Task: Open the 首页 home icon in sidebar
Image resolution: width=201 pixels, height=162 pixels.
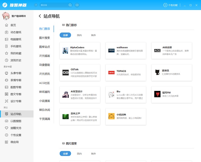Action: [x=6, y=25]
